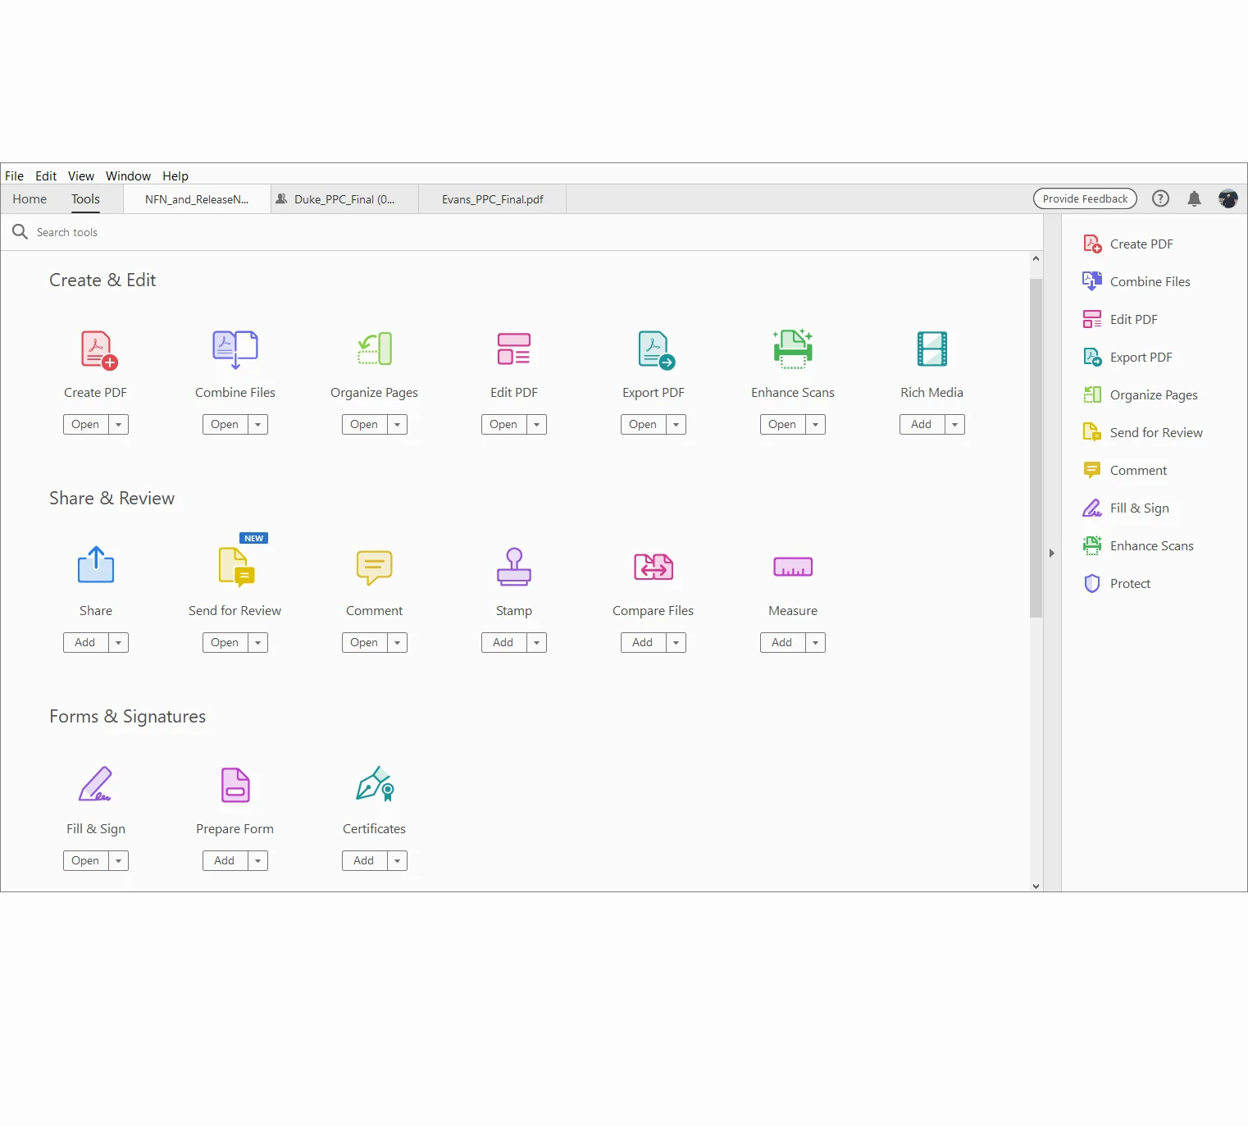Click the vertical scrollbar up arrow
This screenshot has height=1126, width=1248.
click(1036, 259)
